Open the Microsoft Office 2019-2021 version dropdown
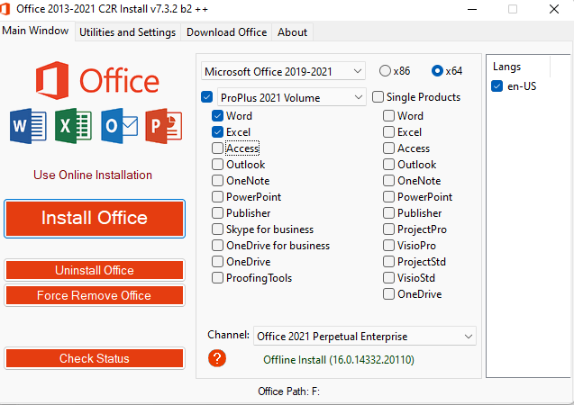Image resolution: width=574 pixels, height=405 pixels. coord(283,71)
